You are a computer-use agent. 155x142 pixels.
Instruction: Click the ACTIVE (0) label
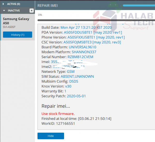point(14,4)
